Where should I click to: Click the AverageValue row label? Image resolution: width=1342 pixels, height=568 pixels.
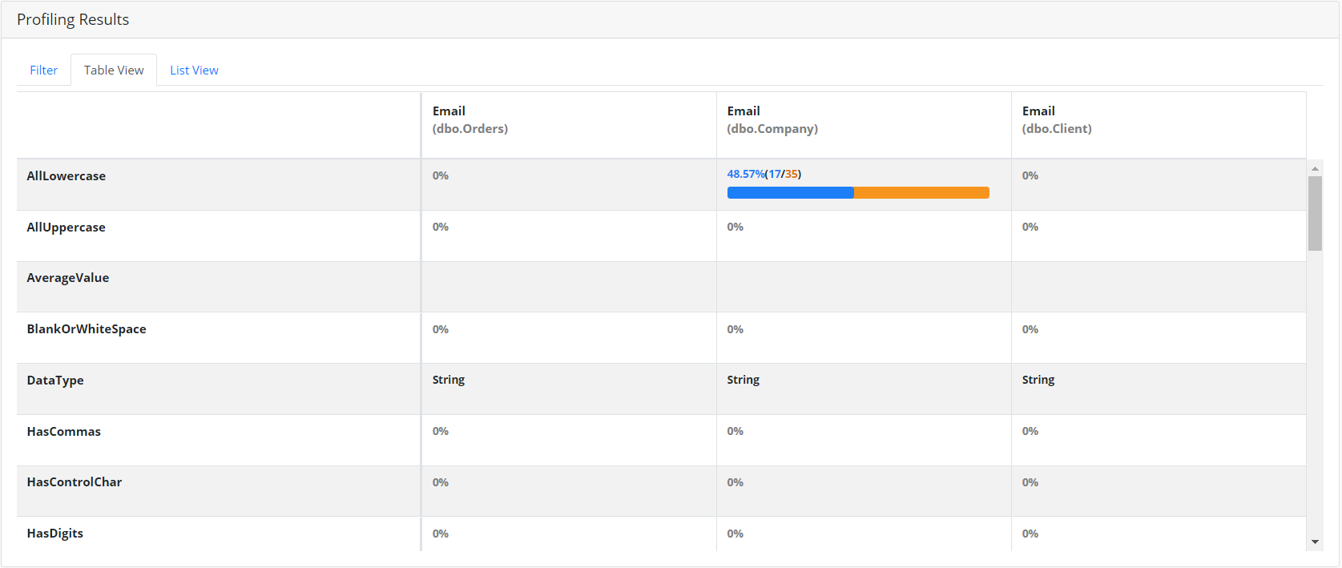pyautogui.click(x=68, y=278)
